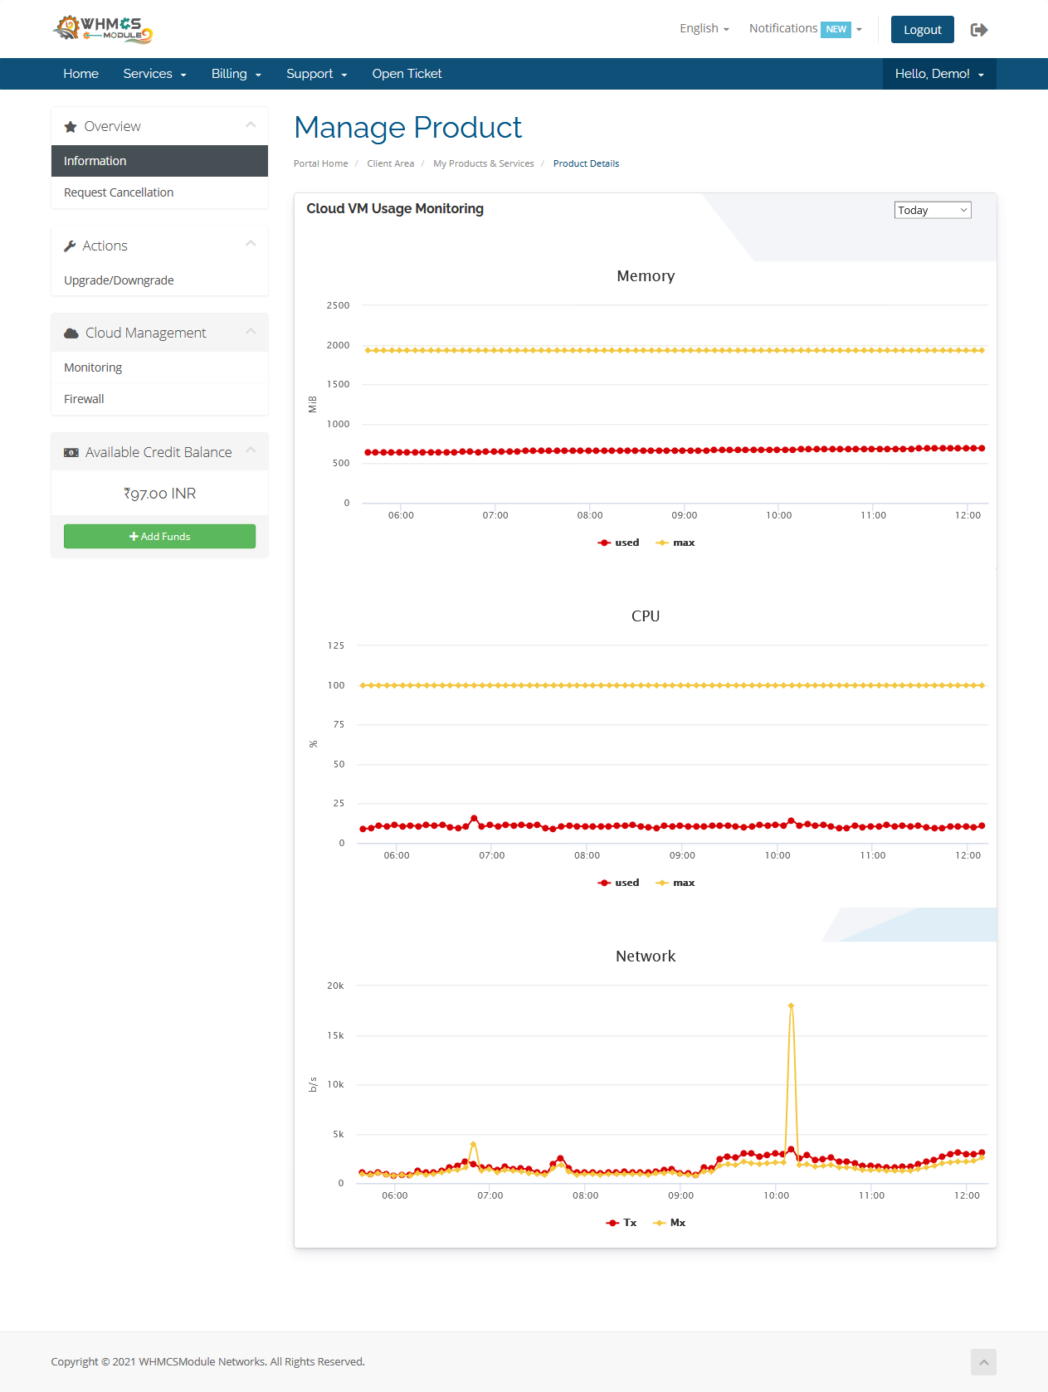
Task: Toggle the Memory chart used legend
Action: pyautogui.click(x=618, y=543)
